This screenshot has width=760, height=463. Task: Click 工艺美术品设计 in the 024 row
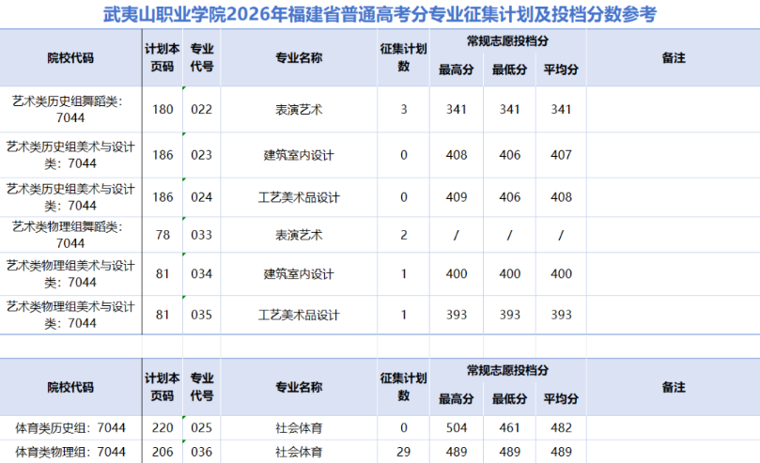[299, 197]
